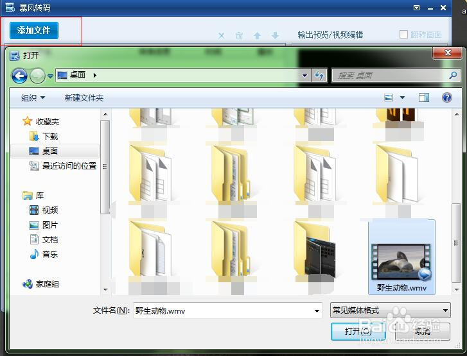Open the 暴风转码 title bar menu dropdown
This screenshot has width=467, height=356.
click(417, 8)
